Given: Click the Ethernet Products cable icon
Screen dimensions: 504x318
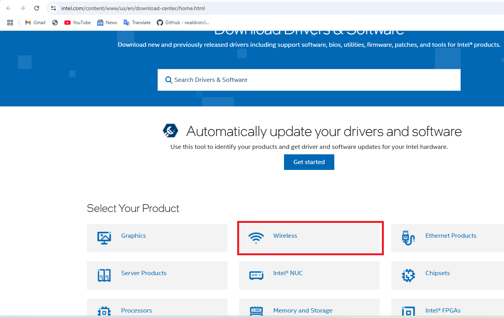Looking at the screenshot, I should click(408, 237).
